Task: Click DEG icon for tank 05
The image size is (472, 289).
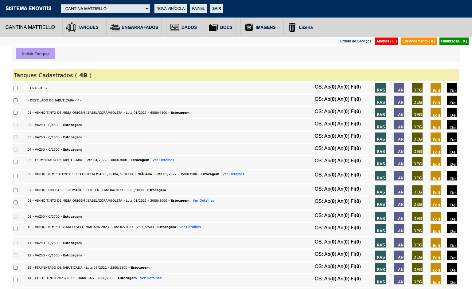Action: [417, 162]
